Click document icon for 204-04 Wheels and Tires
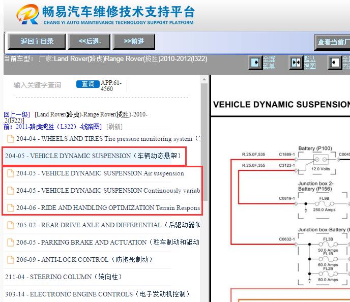 pyautogui.click(x=11, y=138)
